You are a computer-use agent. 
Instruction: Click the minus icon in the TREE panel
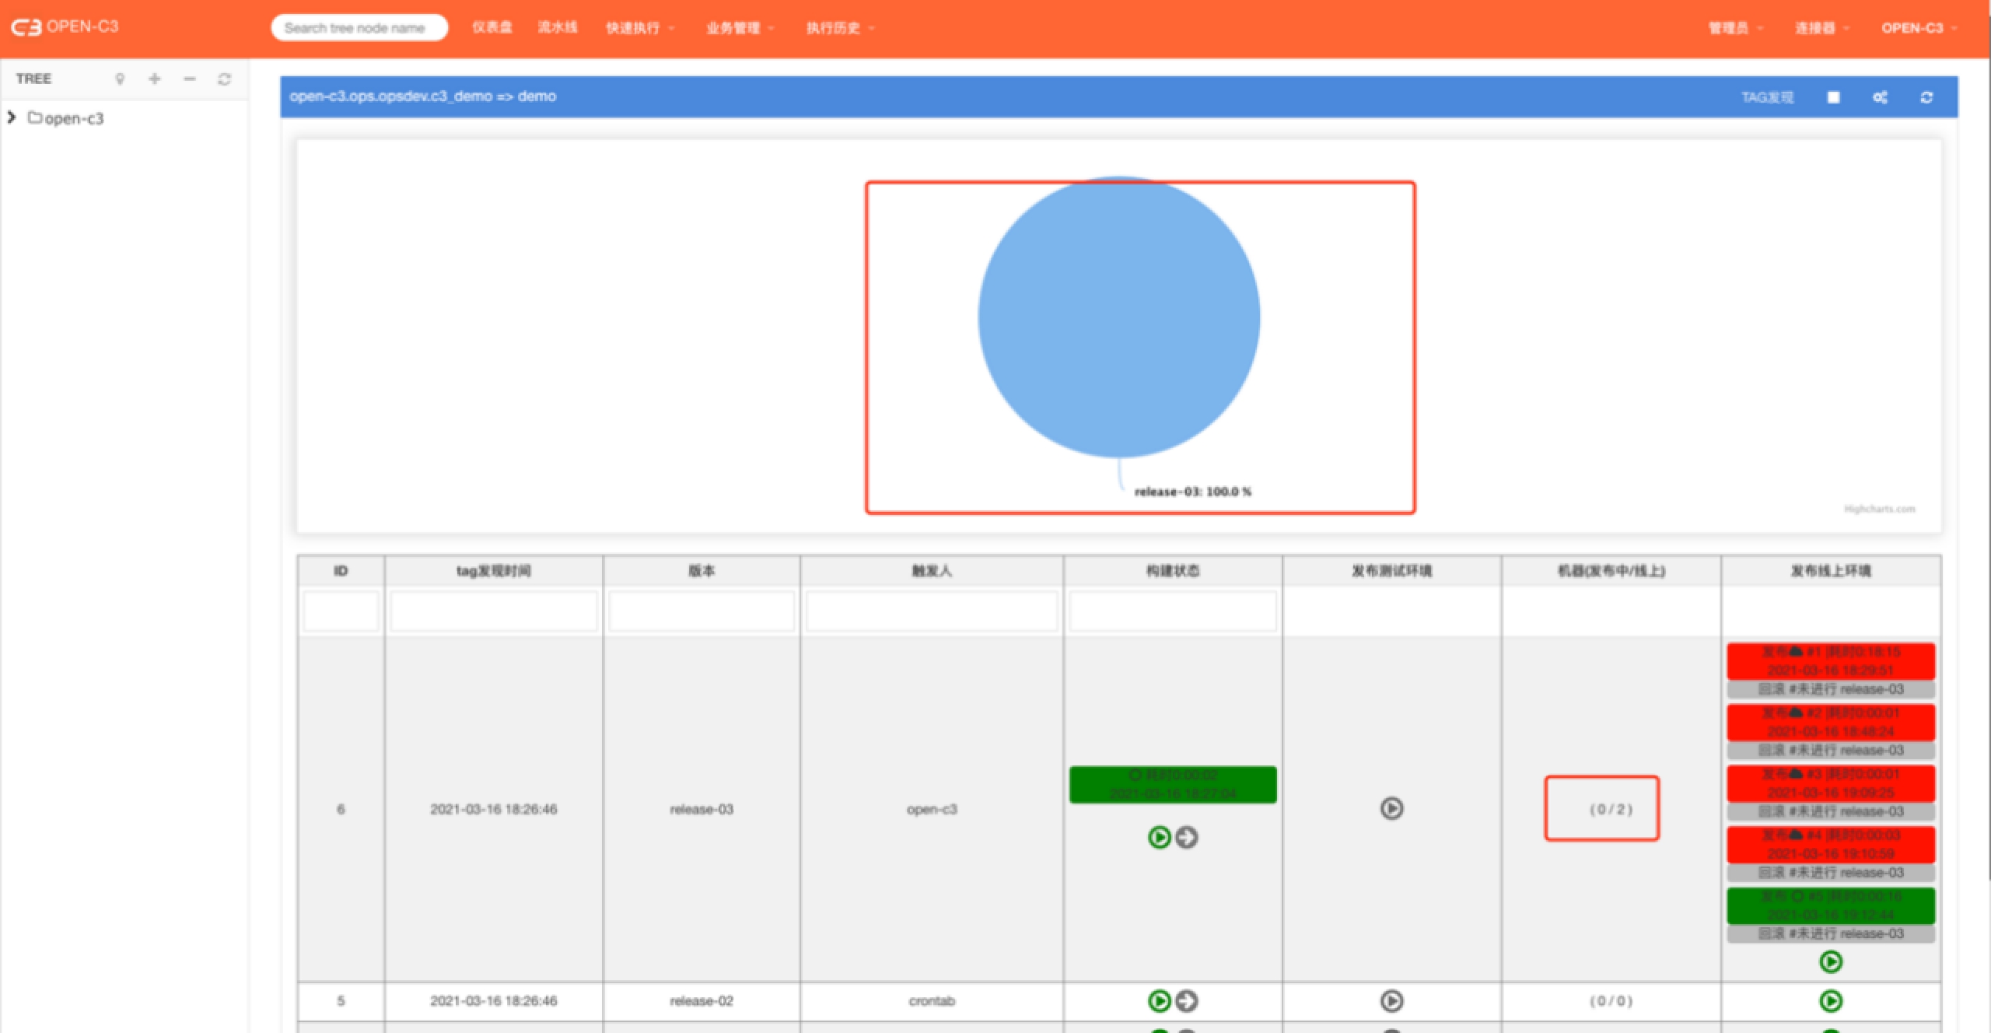pos(189,79)
